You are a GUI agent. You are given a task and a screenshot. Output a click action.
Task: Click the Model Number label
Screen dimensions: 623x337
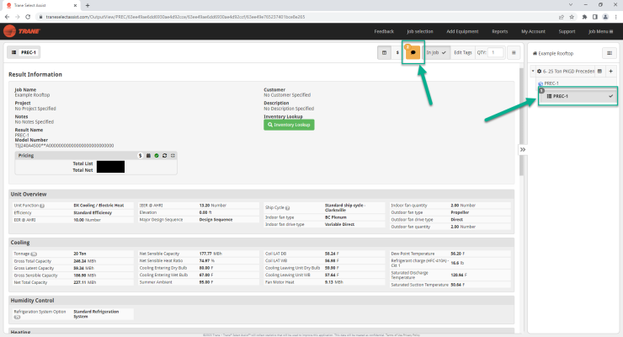31,140
